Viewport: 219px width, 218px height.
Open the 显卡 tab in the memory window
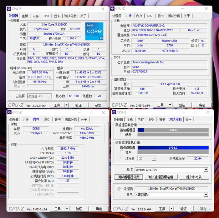point(57,120)
